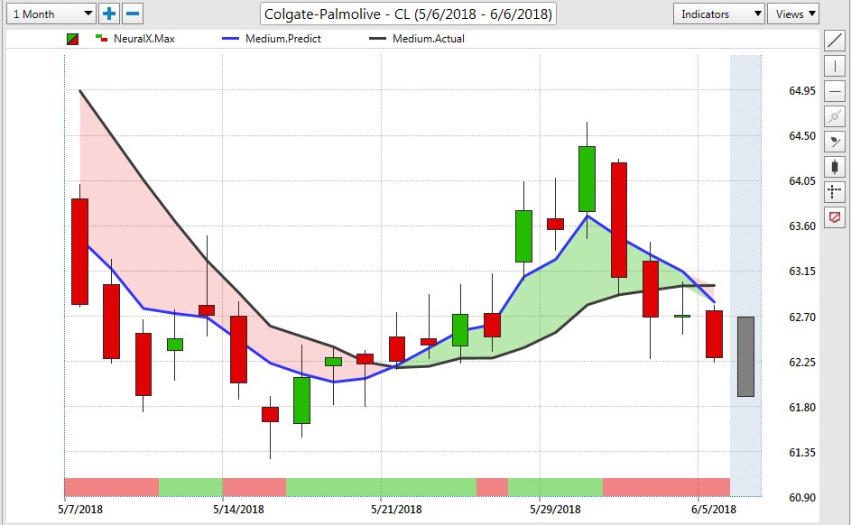Click the tall green candle near 64.50
The height and width of the screenshot is (525, 851).
coord(587,179)
